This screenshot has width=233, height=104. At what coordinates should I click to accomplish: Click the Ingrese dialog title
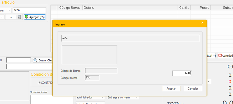tap(60, 24)
